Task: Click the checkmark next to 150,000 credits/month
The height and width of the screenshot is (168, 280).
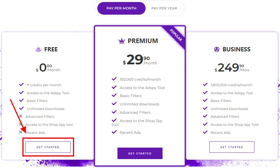Action: [x=114, y=79]
